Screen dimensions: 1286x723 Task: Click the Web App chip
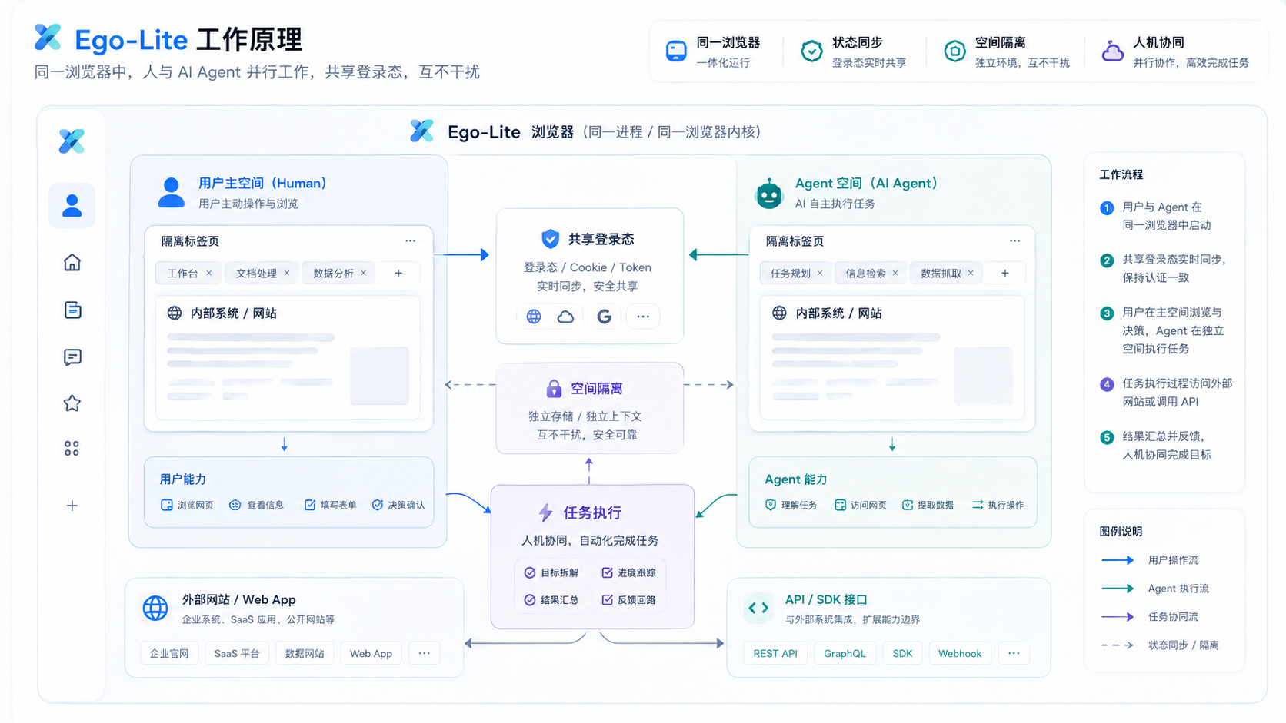pos(371,653)
